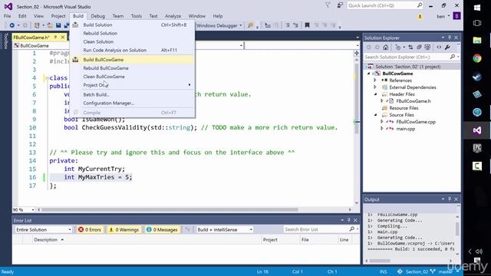Click the Quick Launch search magnifier icon

pyautogui.click(x=420, y=5)
